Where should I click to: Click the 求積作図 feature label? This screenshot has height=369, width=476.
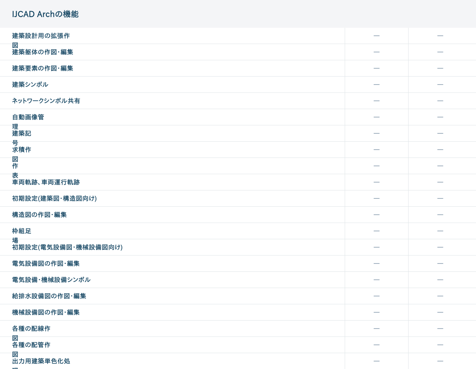(x=21, y=150)
